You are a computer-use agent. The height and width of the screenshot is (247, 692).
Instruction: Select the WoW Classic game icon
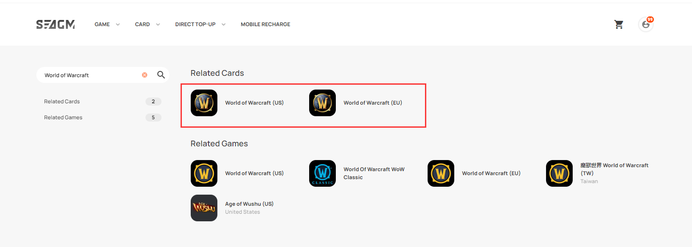322,173
